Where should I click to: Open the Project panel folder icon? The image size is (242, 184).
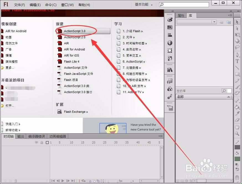coord(170,108)
